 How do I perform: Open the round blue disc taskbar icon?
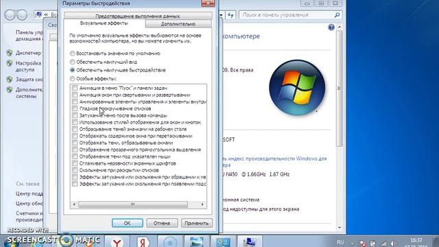click(169, 242)
